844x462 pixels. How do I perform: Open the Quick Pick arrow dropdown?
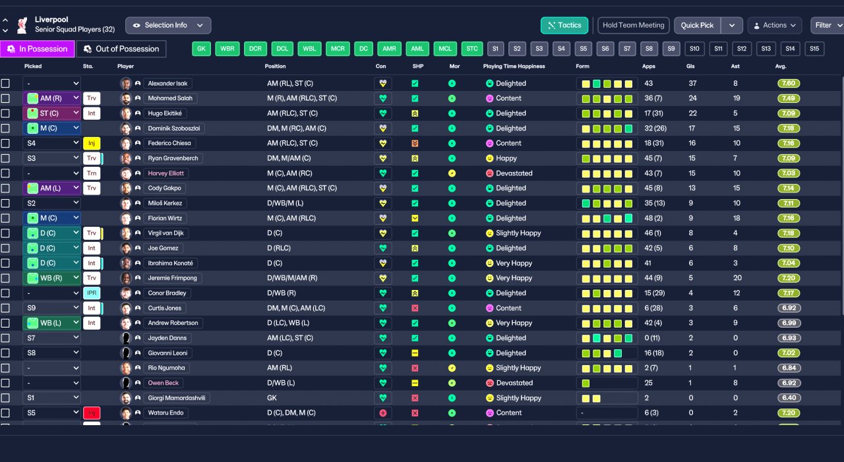732,25
